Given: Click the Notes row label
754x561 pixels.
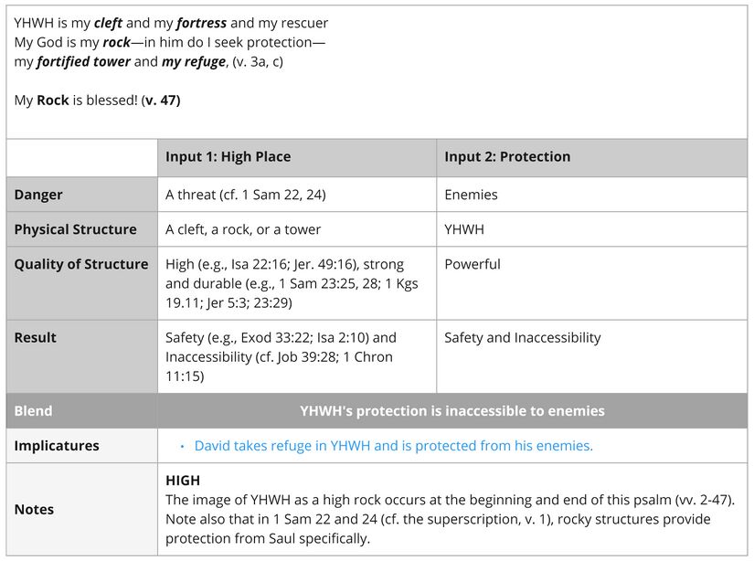Looking at the screenshot, I should pyautogui.click(x=34, y=509).
